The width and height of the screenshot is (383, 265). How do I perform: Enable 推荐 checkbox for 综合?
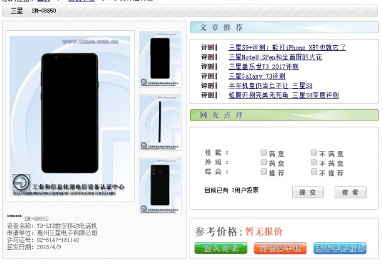click(264, 172)
